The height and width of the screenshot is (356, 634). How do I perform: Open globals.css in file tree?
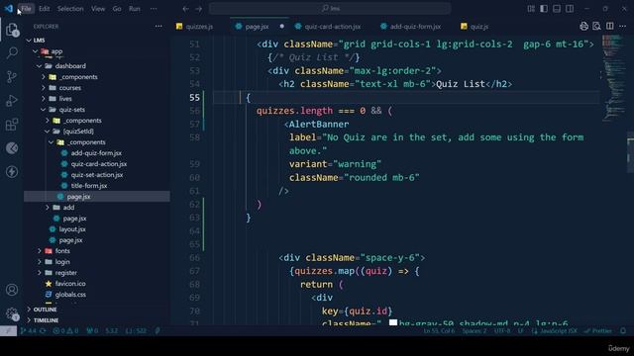point(70,295)
